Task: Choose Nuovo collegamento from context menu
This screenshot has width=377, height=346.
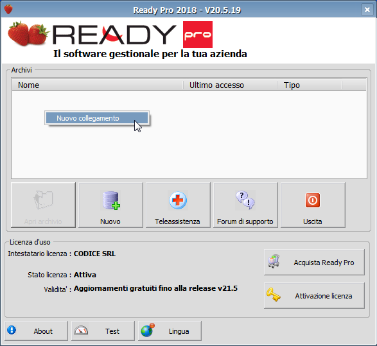Action: point(97,118)
